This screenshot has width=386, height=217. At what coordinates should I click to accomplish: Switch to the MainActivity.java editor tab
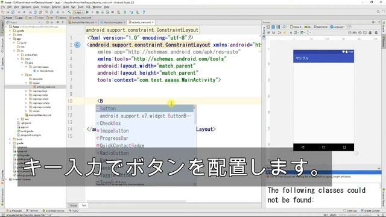(113, 22)
